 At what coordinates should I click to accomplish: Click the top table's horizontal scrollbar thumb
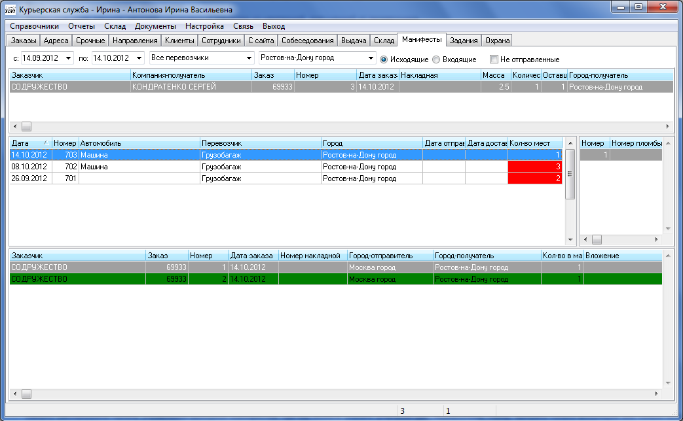click(27, 127)
